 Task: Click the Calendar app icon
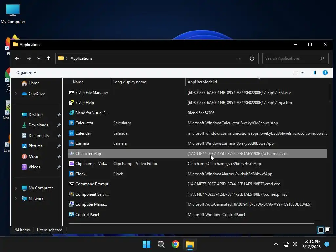click(x=71, y=133)
